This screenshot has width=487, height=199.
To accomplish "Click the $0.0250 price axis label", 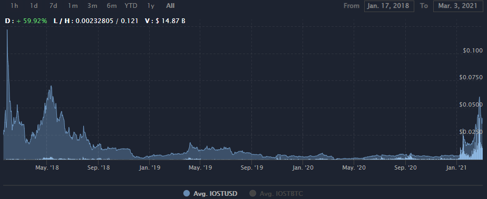I will pyautogui.click(x=471, y=132).
